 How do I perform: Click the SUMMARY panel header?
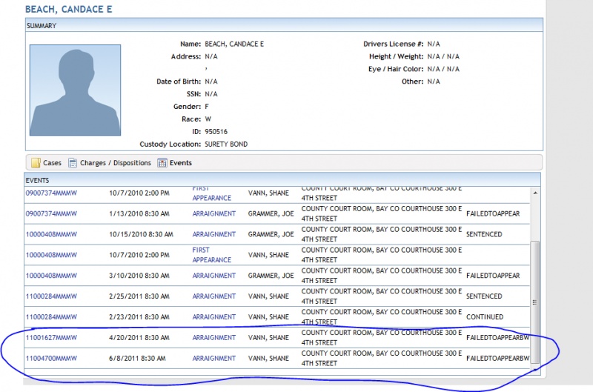pos(284,25)
